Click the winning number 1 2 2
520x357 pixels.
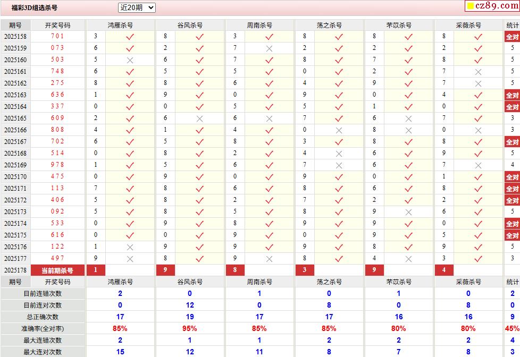click(57, 246)
